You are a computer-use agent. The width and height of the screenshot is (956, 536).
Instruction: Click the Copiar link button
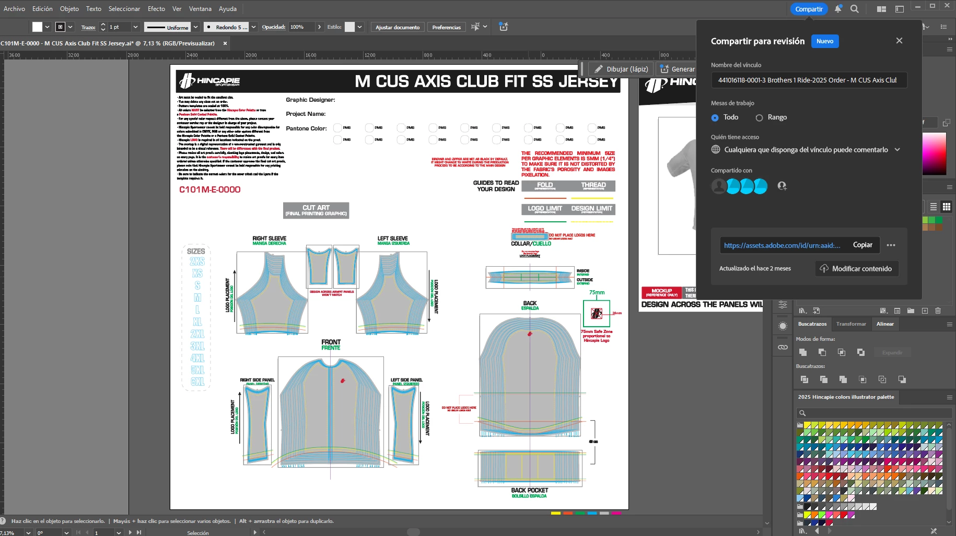[862, 245]
